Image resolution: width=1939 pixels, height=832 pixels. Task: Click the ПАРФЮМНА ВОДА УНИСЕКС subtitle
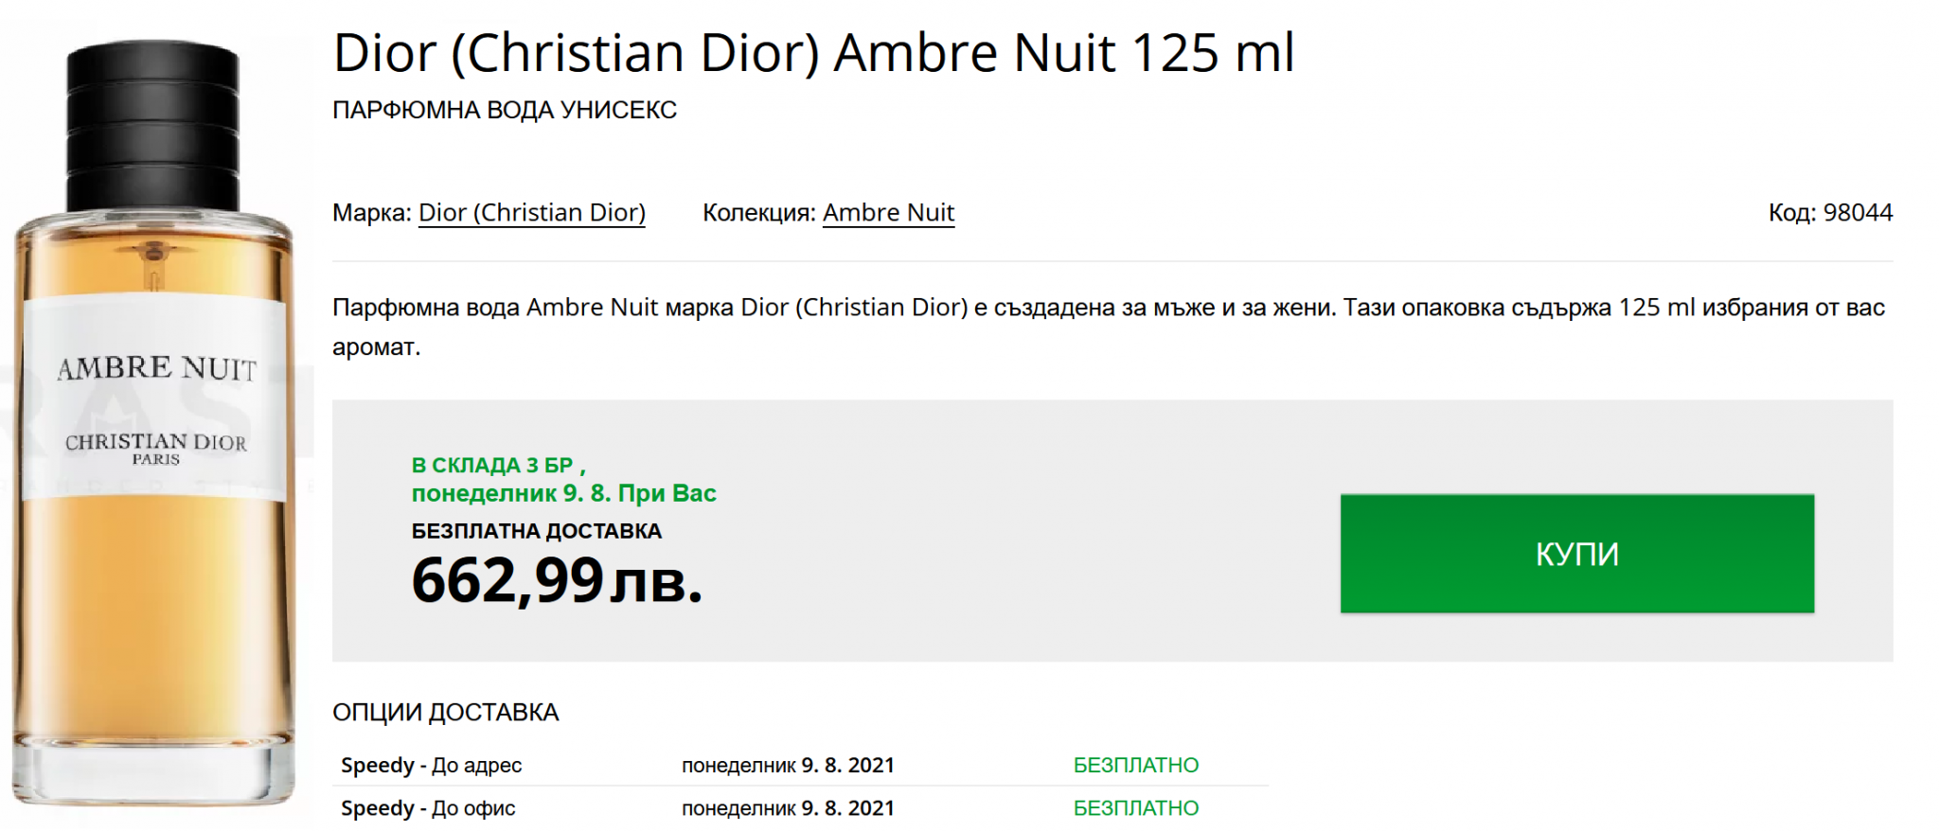point(505,110)
